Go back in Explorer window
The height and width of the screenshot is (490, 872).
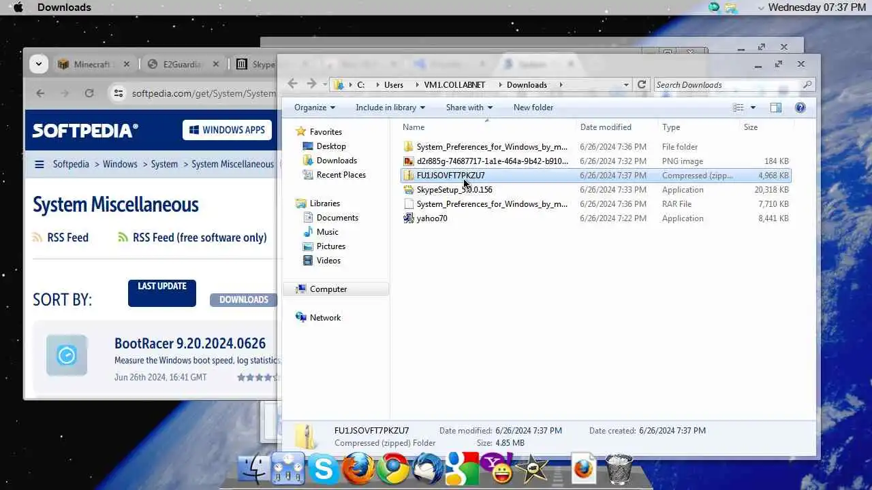tap(292, 84)
